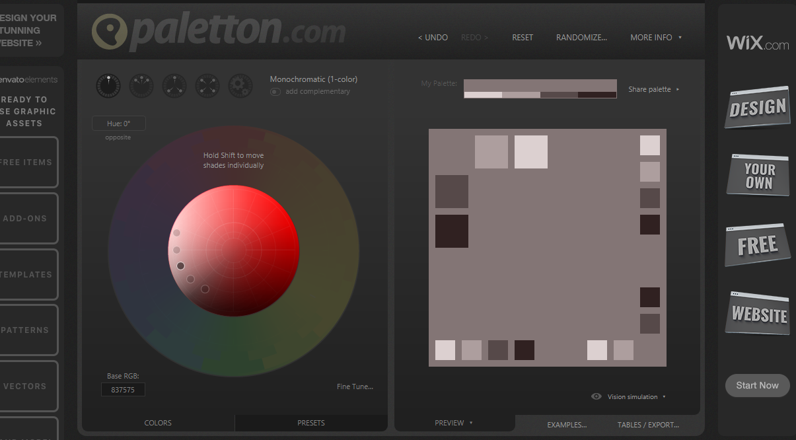Click the RESET button
The image size is (796, 440).
[x=523, y=38]
